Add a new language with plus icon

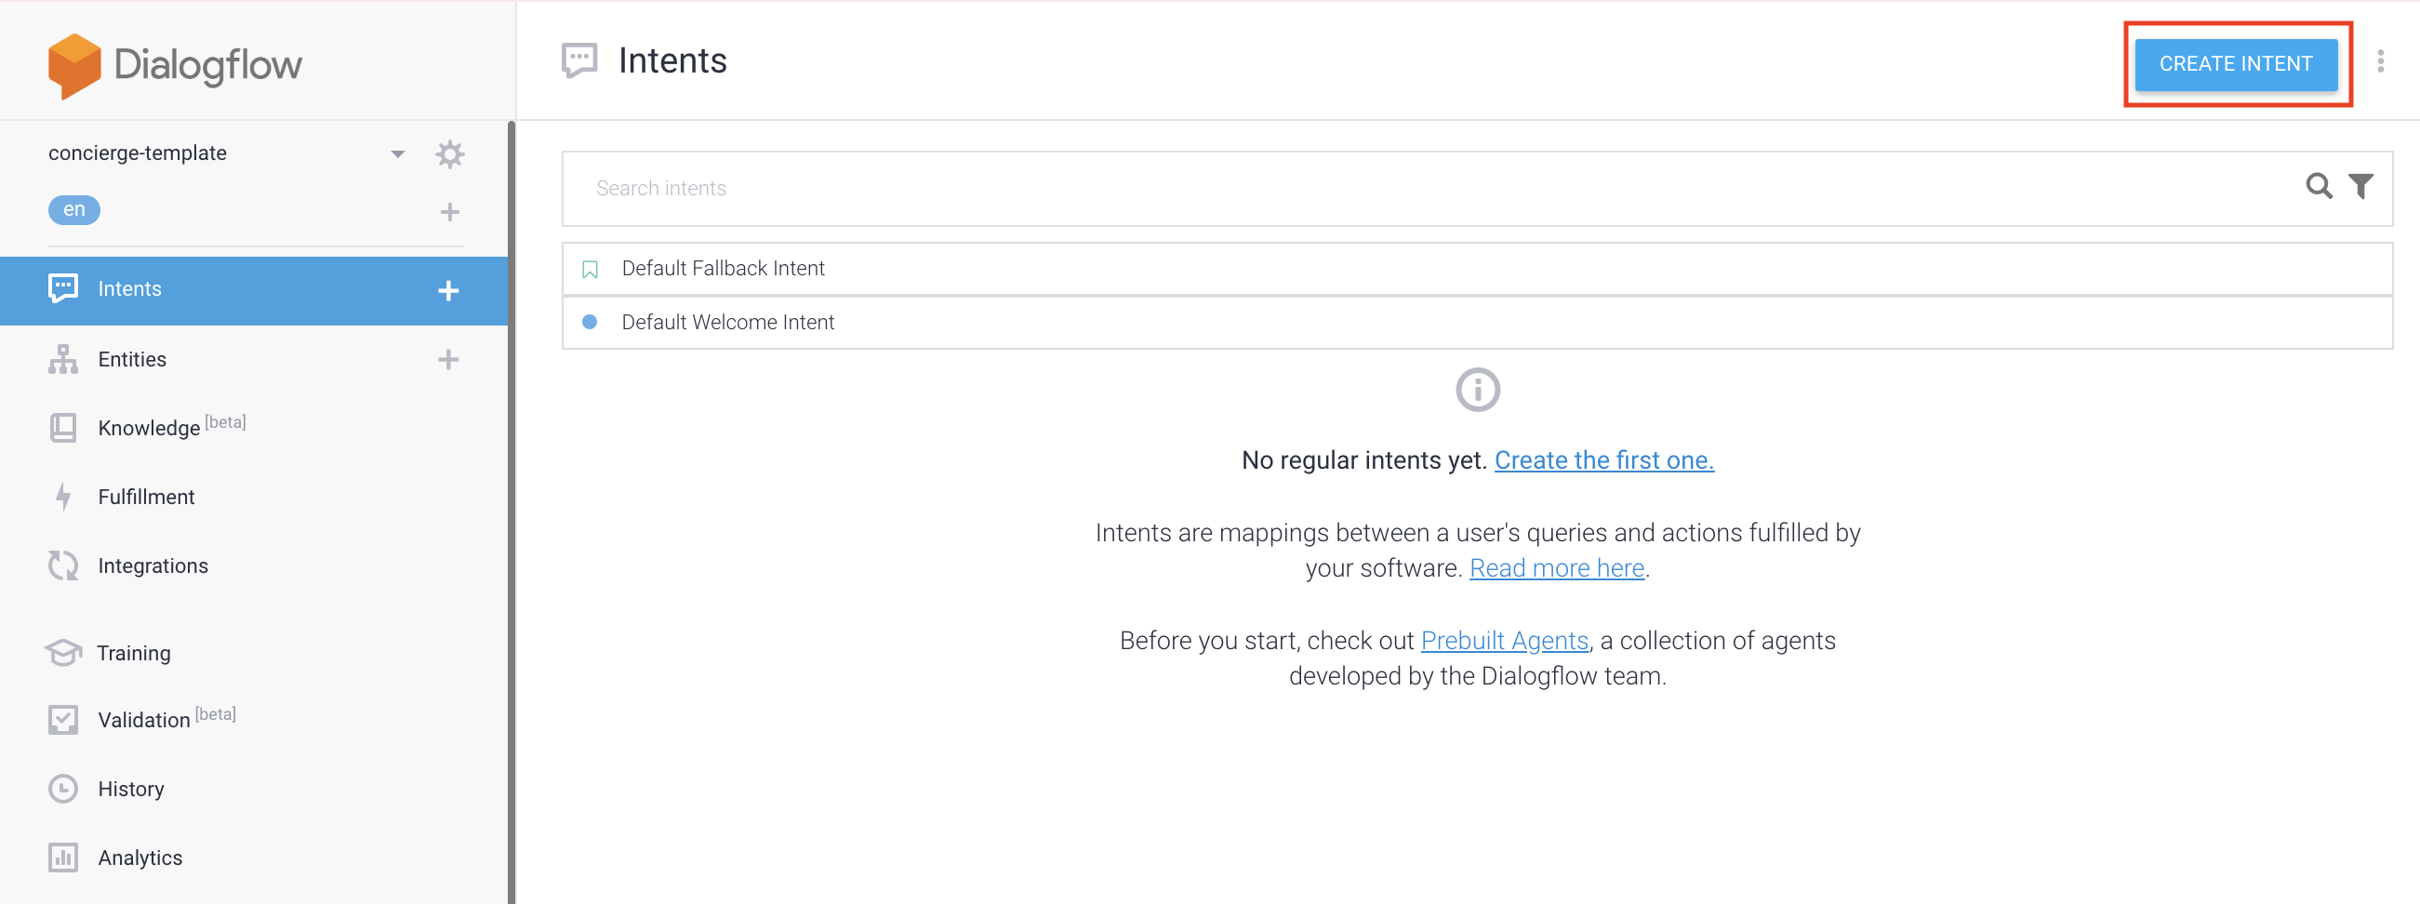click(450, 211)
